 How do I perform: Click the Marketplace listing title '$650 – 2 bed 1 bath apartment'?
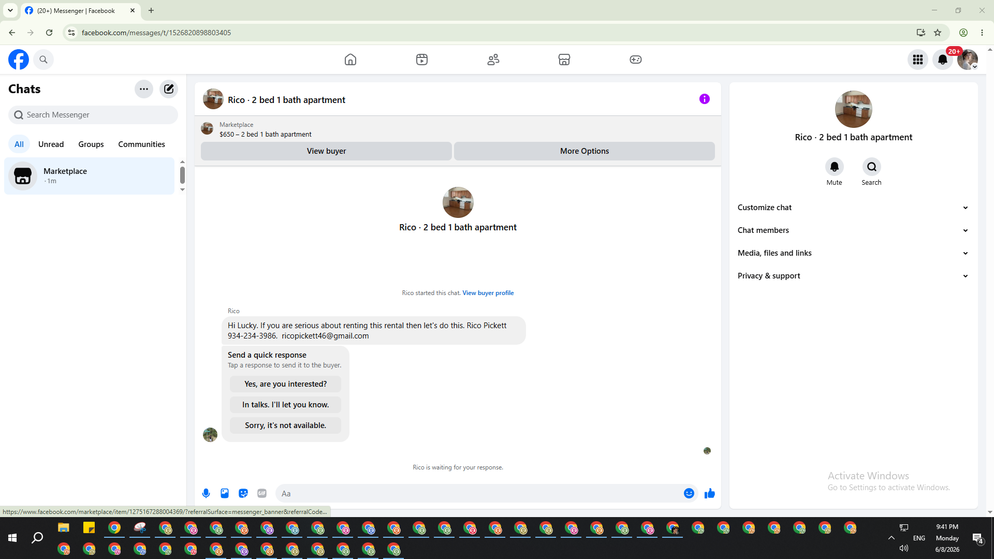click(x=266, y=135)
